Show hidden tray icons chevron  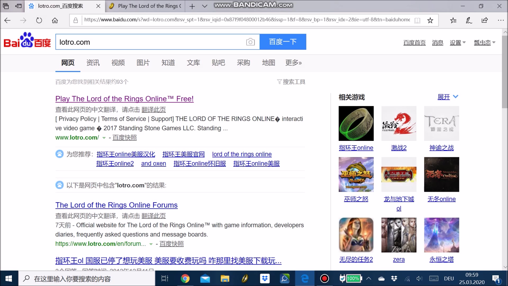coord(369,279)
